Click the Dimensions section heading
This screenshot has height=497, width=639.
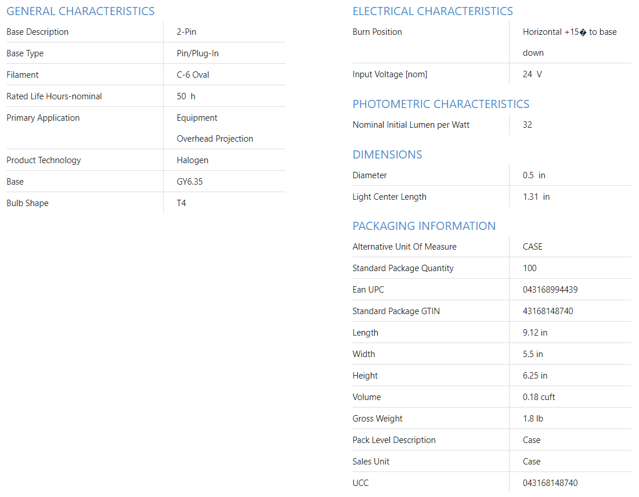click(387, 154)
